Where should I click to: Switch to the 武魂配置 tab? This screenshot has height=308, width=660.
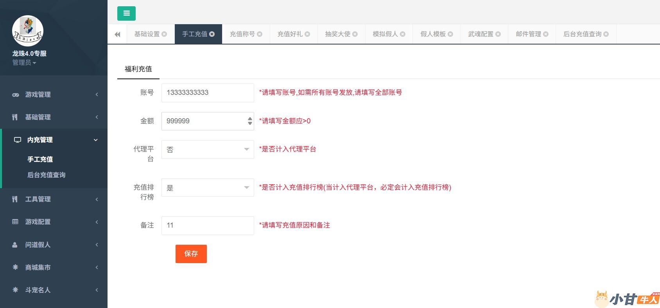(x=481, y=34)
